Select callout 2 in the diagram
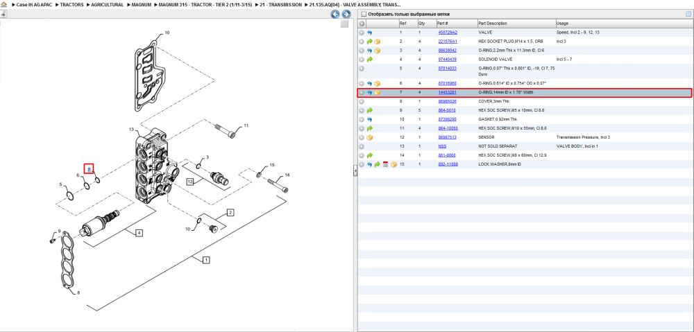The image size is (694, 332). (x=230, y=213)
